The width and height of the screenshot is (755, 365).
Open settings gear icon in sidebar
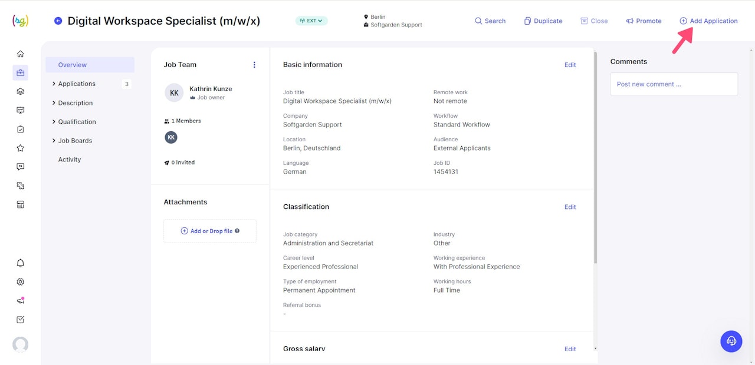tap(21, 282)
